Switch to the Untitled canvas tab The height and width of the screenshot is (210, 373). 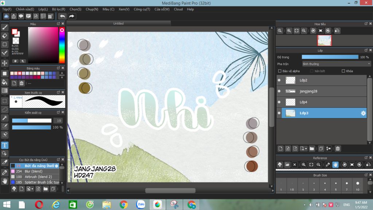(x=118, y=23)
